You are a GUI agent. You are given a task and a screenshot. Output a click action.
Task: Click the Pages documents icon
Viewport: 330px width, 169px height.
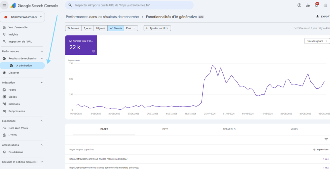[x=4, y=90]
